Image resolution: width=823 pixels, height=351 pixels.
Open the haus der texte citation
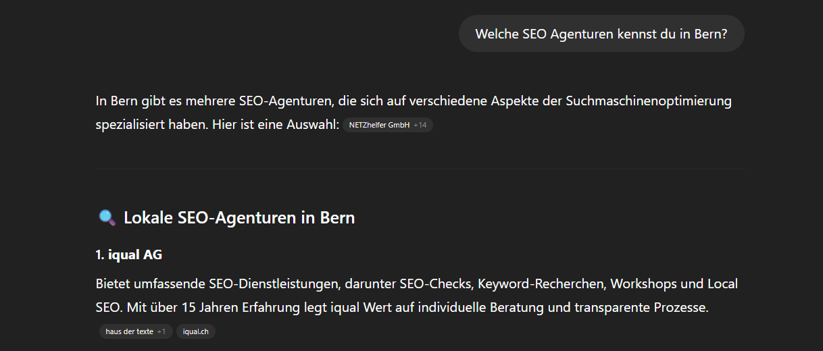coord(129,331)
